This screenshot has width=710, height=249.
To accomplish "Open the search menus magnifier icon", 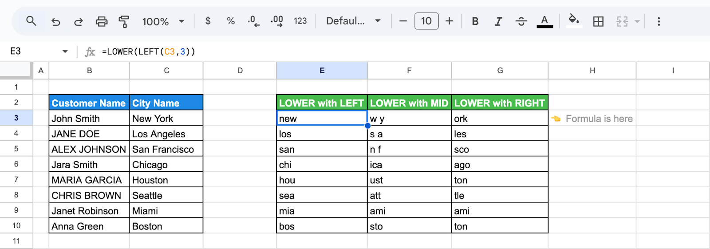I will tap(31, 21).
